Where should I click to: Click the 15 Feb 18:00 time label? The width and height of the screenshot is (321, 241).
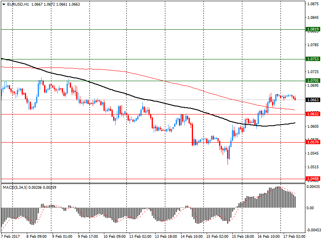coord(243,237)
